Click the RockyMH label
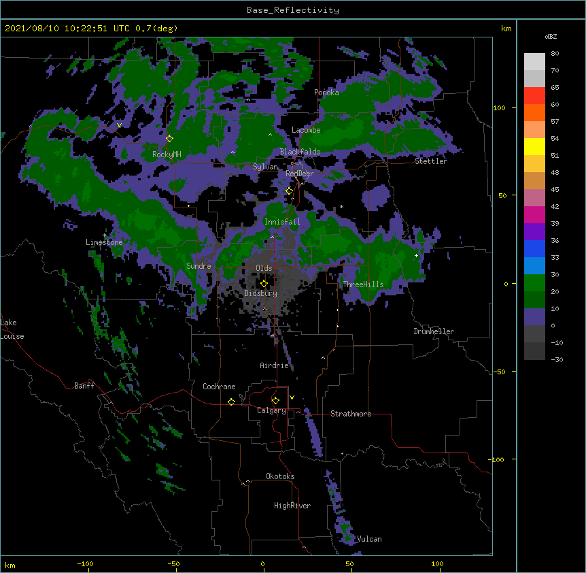This screenshot has height=573, width=586. (x=167, y=154)
